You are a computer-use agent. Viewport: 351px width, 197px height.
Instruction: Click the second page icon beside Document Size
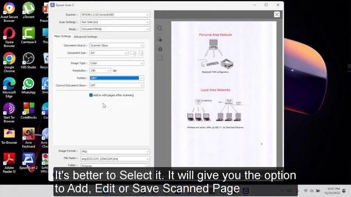(141, 53)
